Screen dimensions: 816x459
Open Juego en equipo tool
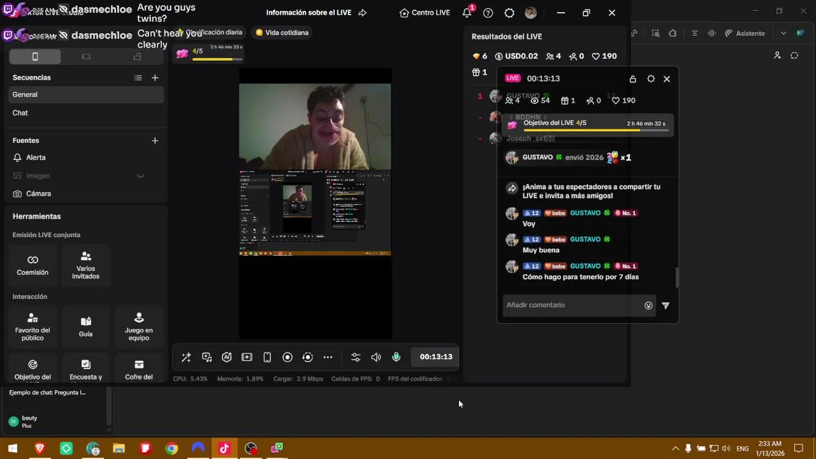pos(138,326)
